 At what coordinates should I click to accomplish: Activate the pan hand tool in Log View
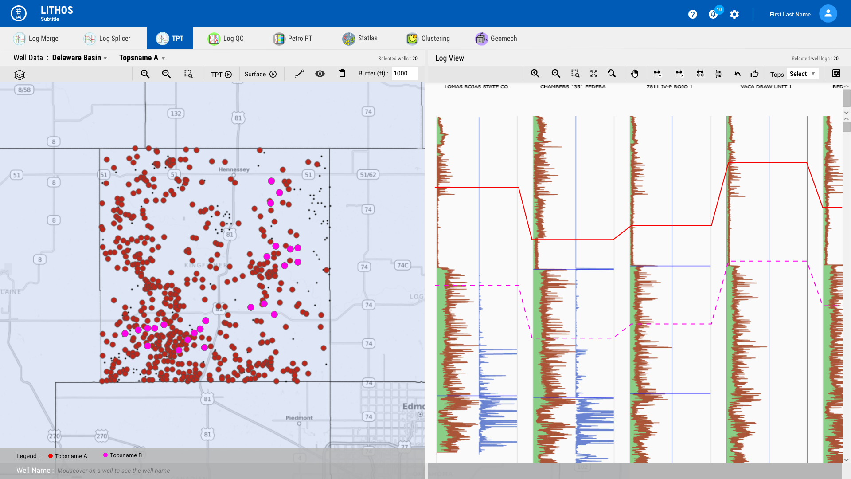click(635, 74)
